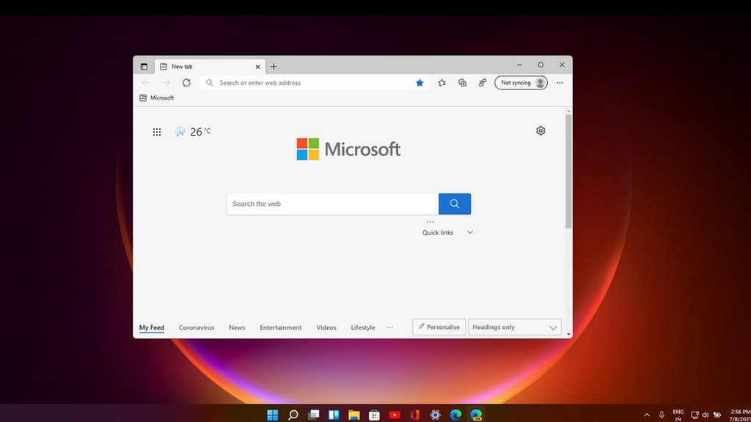751x422 pixels.
Task: Open the Favorites list icon
Action: click(442, 83)
